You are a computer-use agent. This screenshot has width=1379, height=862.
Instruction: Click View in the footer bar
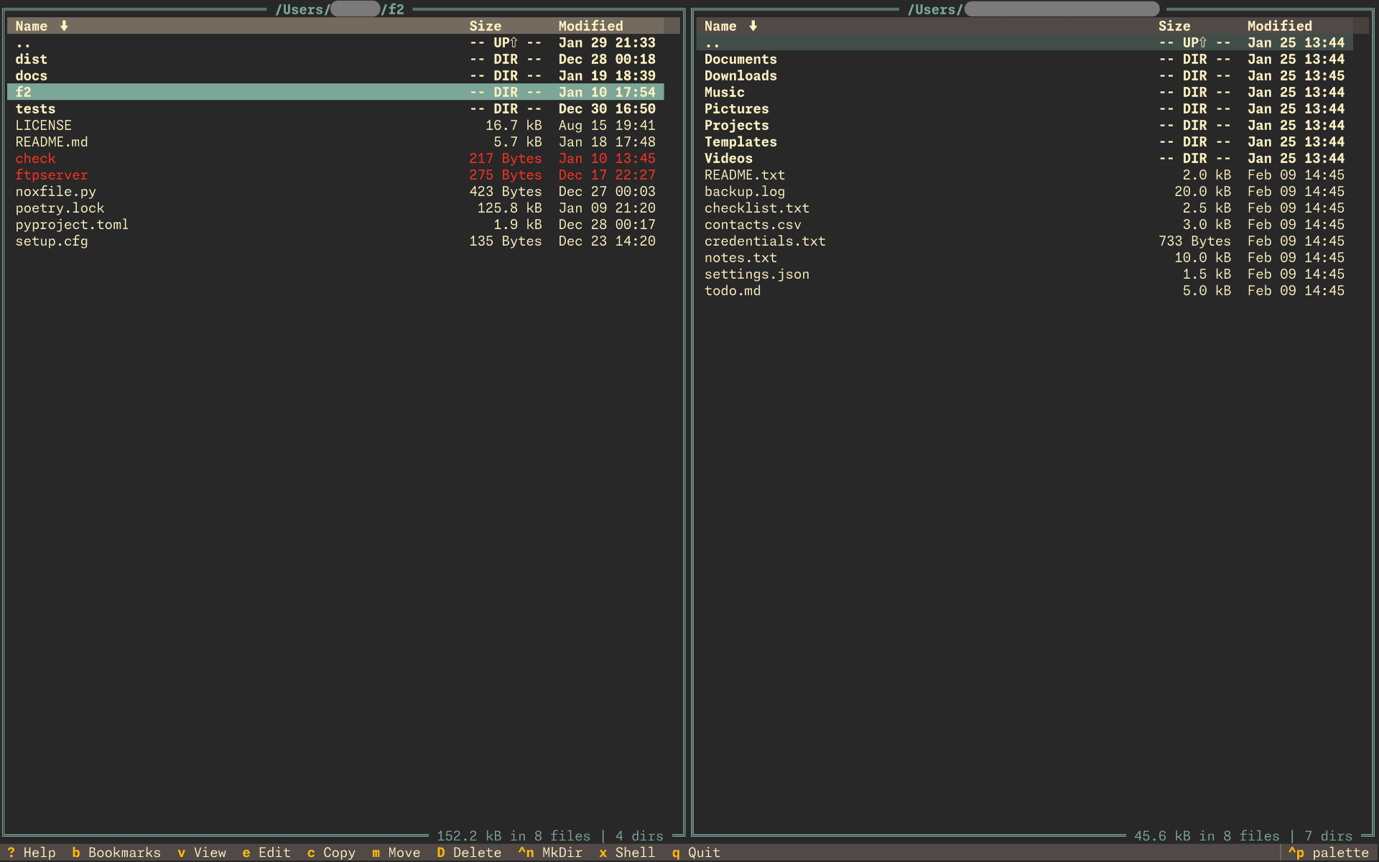(201, 853)
